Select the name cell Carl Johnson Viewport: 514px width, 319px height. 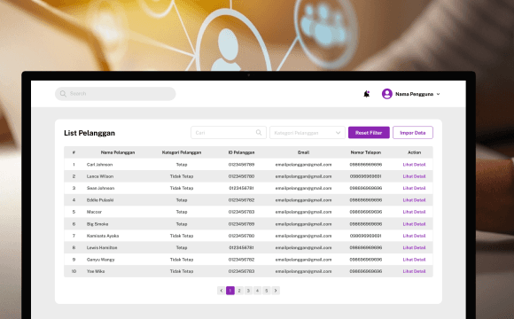pos(99,165)
